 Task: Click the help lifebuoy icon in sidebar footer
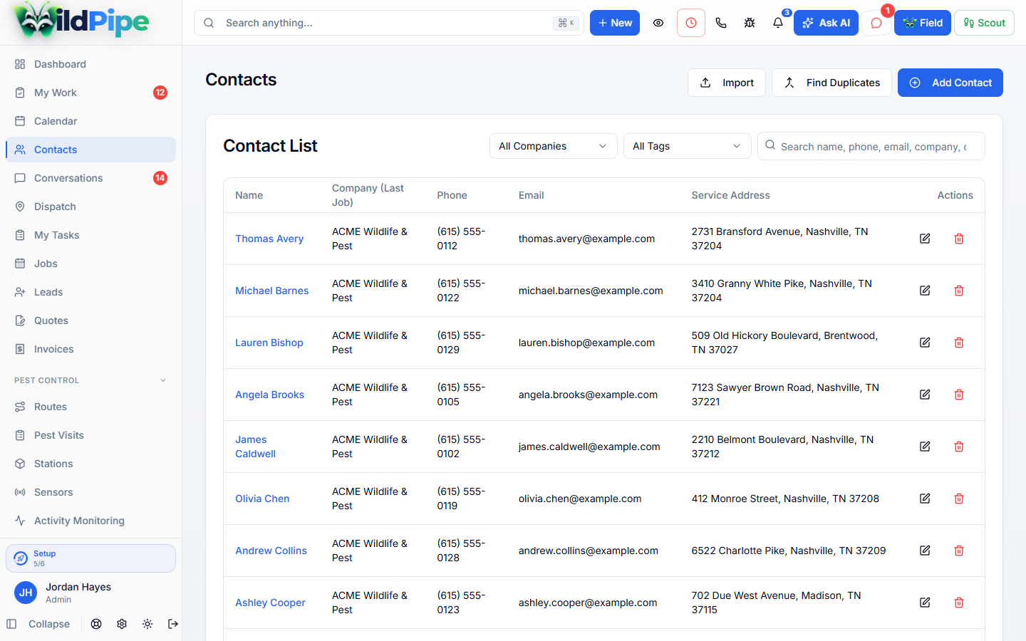point(96,624)
